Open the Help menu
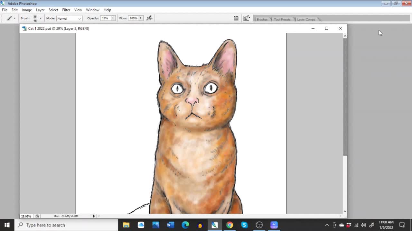The image size is (412, 231). pyautogui.click(x=107, y=10)
